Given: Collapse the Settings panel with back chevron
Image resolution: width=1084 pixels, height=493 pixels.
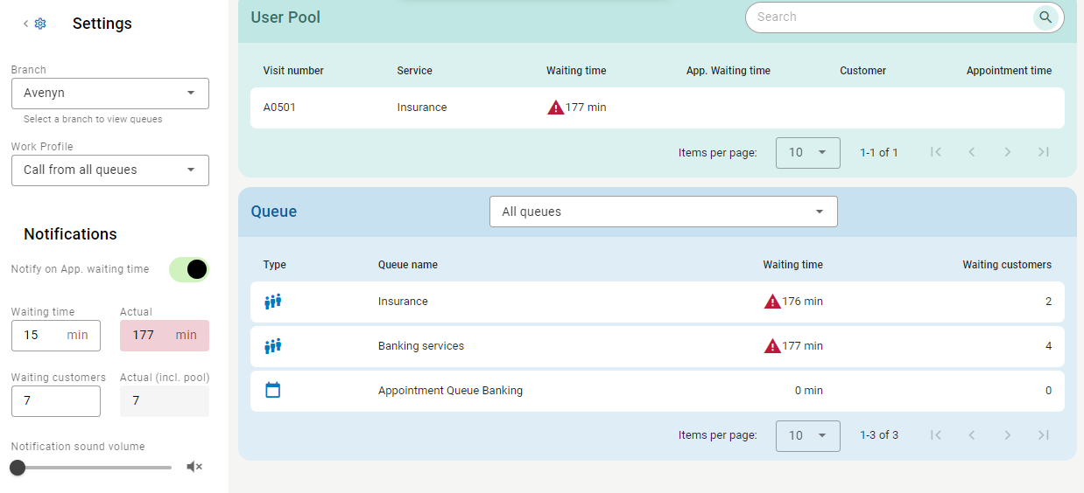Looking at the screenshot, I should tap(25, 24).
